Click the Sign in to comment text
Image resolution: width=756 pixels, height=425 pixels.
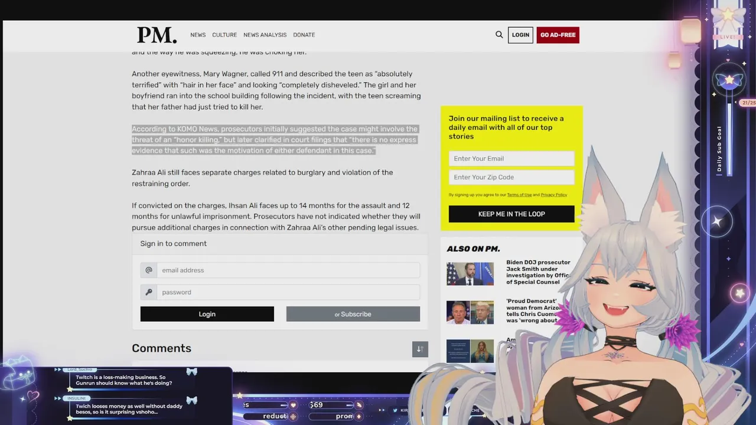[173, 243]
